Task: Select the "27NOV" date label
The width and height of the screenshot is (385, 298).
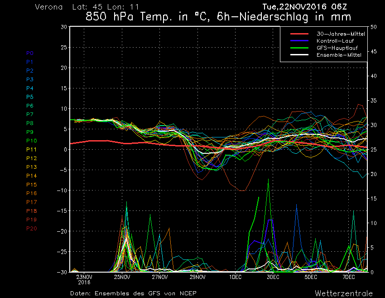Action: click(160, 277)
